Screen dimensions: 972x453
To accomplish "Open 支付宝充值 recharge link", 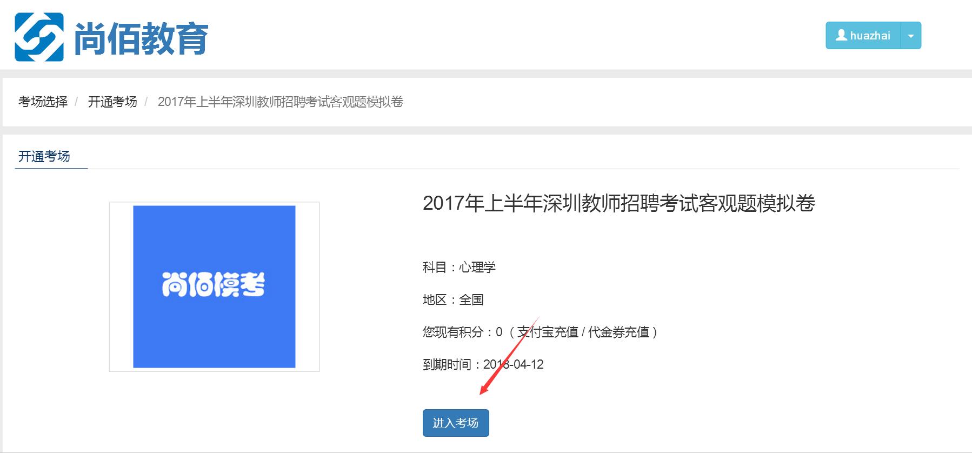I will (548, 332).
